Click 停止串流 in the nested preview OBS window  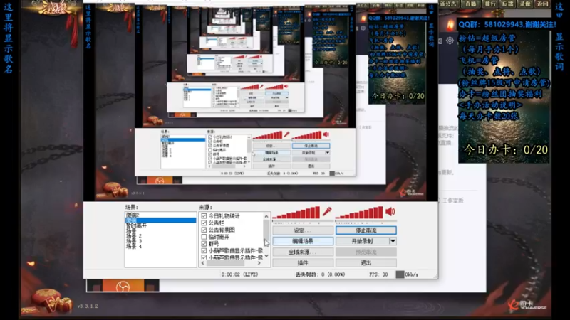point(311,146)
